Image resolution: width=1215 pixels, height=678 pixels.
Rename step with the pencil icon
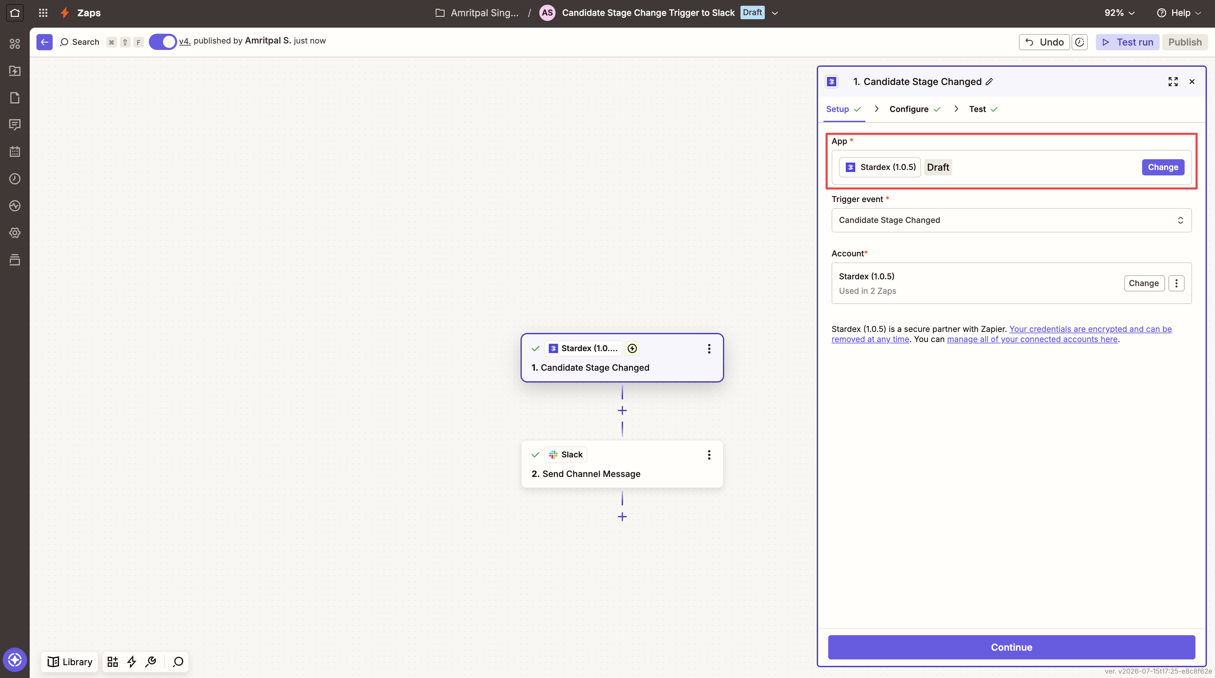coord(990,82)
